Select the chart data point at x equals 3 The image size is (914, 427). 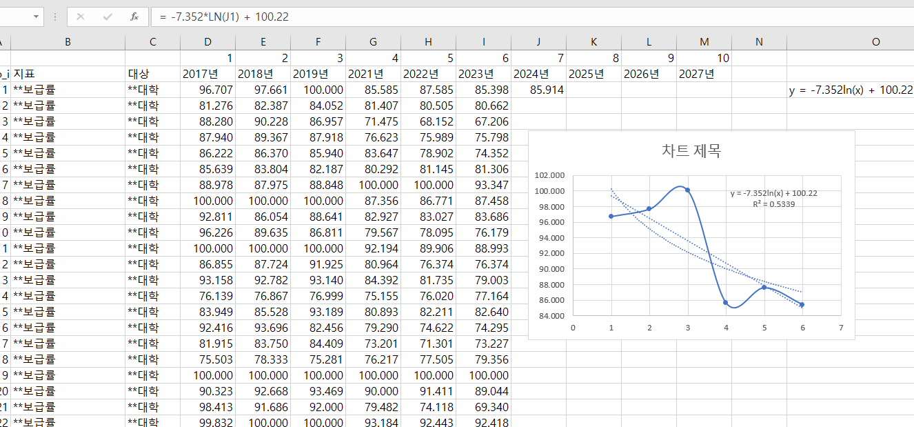tap(687, 190)
